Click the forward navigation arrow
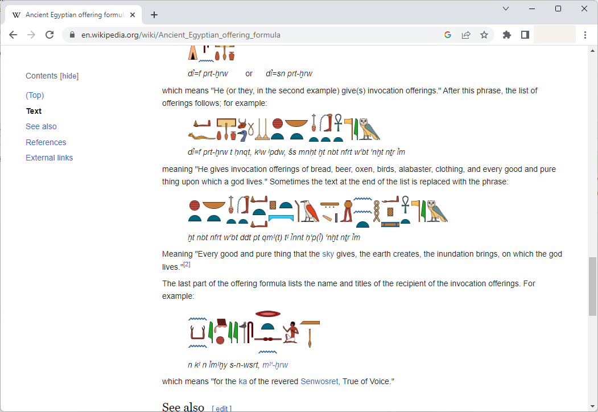 pos(31,35)
